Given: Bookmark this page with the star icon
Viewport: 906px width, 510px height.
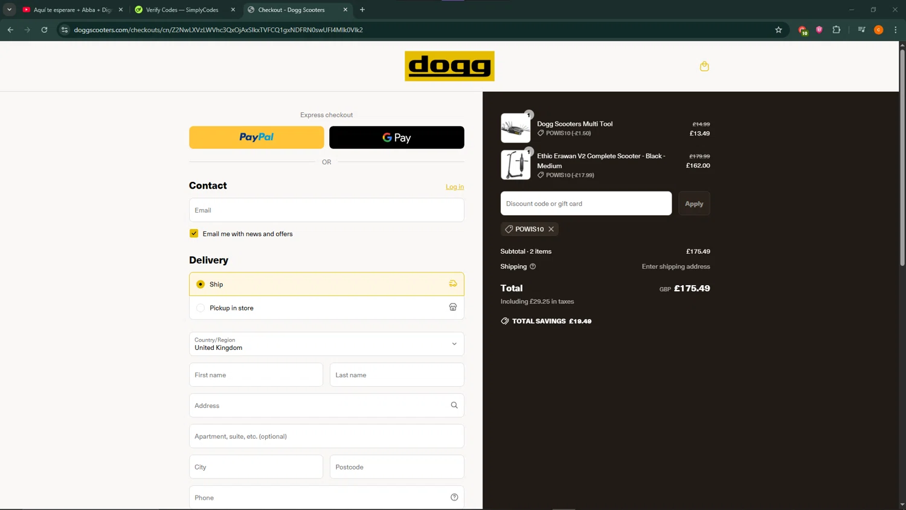Looking at the screenshot, I should [779, 30].
